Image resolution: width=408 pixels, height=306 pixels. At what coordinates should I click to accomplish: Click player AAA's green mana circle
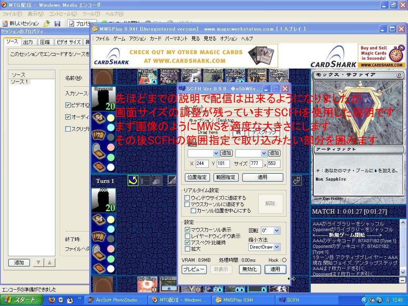(x=111, y=259)
